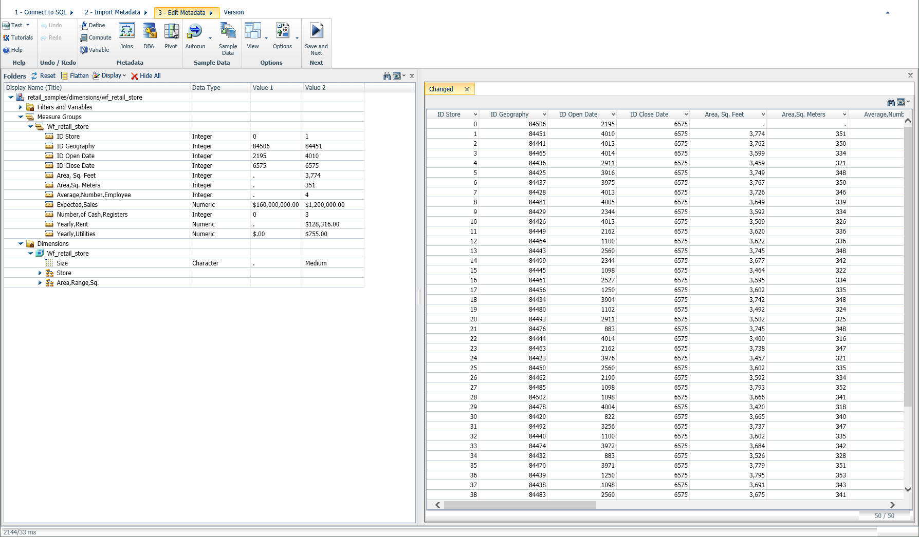This screenshot has height=537, width=919.
Task: Open ID Close Date column dropdown
Action: [686, 114]
